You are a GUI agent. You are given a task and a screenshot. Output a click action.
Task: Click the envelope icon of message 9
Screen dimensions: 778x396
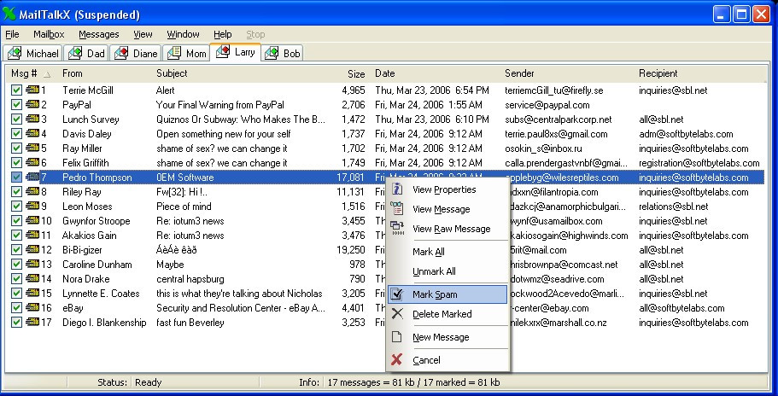point(32,207)
